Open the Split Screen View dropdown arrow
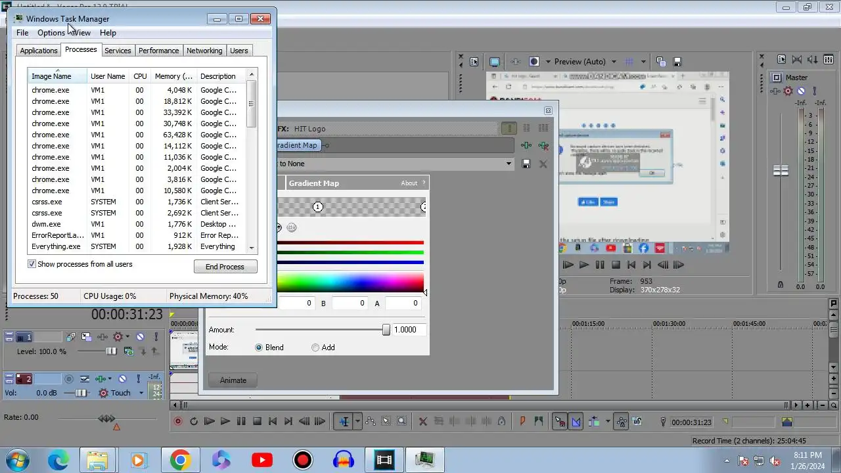 point(547,62)
